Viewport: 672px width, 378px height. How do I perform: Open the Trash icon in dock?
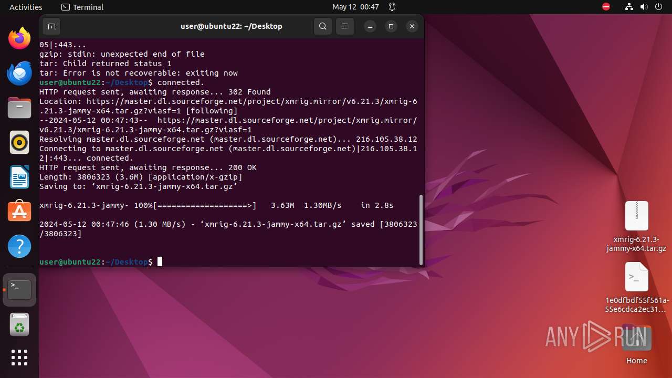pyautogui.click(x=19, y=324)
